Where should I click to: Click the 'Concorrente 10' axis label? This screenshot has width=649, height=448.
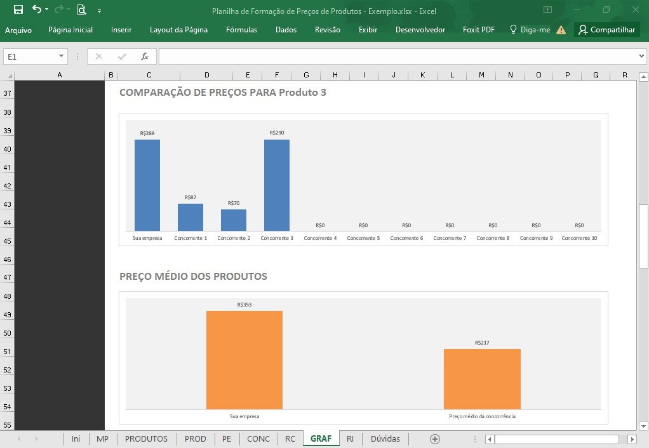coord(579,238)
